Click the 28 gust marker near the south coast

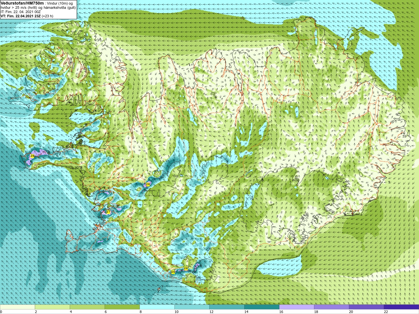point(186,268)
